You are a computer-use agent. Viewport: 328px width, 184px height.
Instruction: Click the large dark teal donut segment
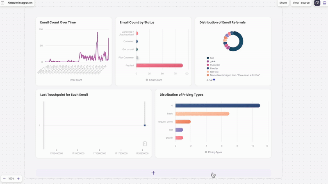[241, 41]
